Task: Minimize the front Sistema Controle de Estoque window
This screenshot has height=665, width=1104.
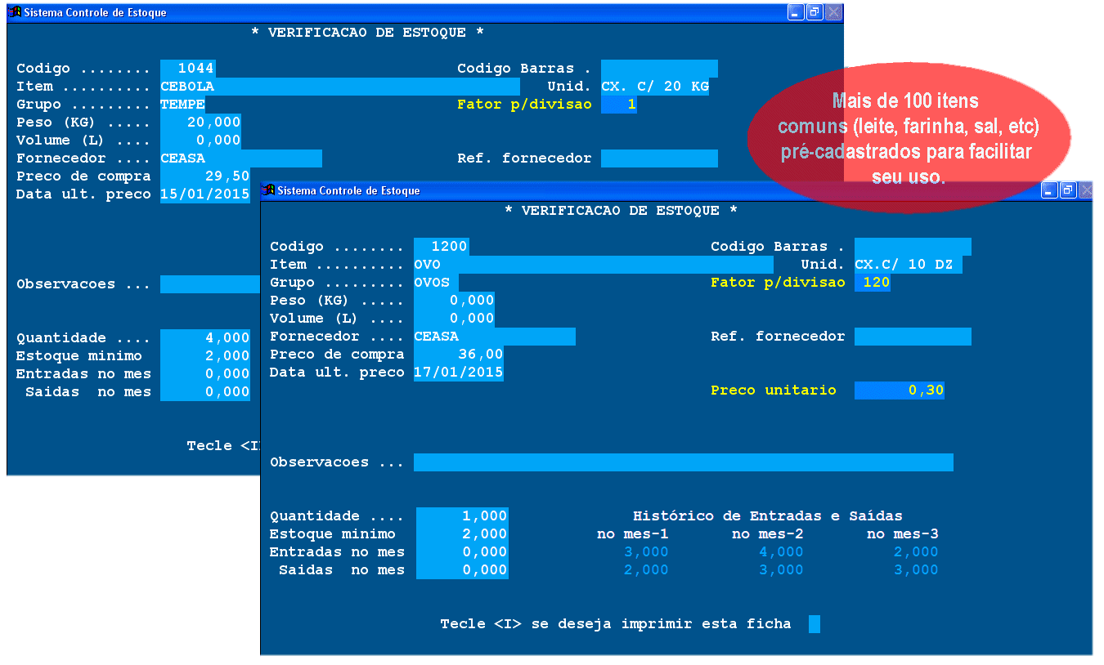Action: coord(1049,190)
